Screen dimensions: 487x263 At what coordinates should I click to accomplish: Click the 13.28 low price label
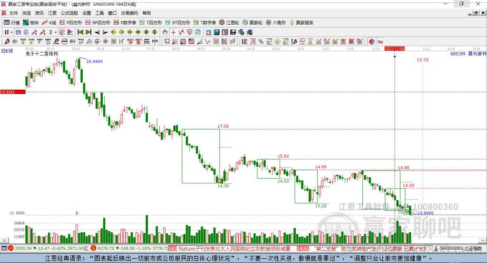[321, 206]
